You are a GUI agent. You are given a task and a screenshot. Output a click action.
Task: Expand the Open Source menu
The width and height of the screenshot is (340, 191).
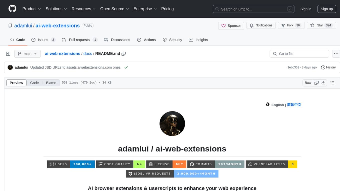point(114,9)
